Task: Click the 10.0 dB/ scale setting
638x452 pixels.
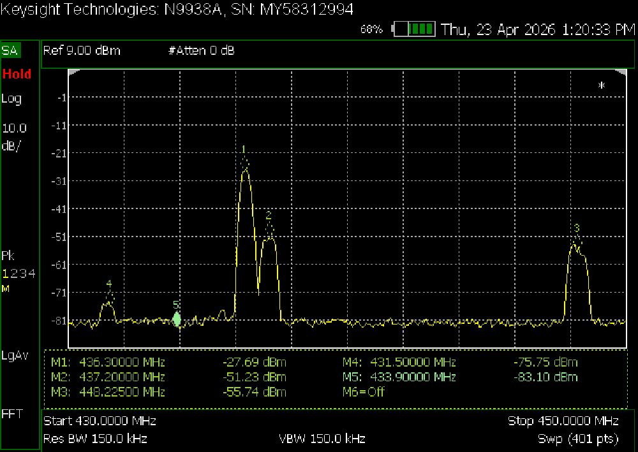Action: point(14,137)
